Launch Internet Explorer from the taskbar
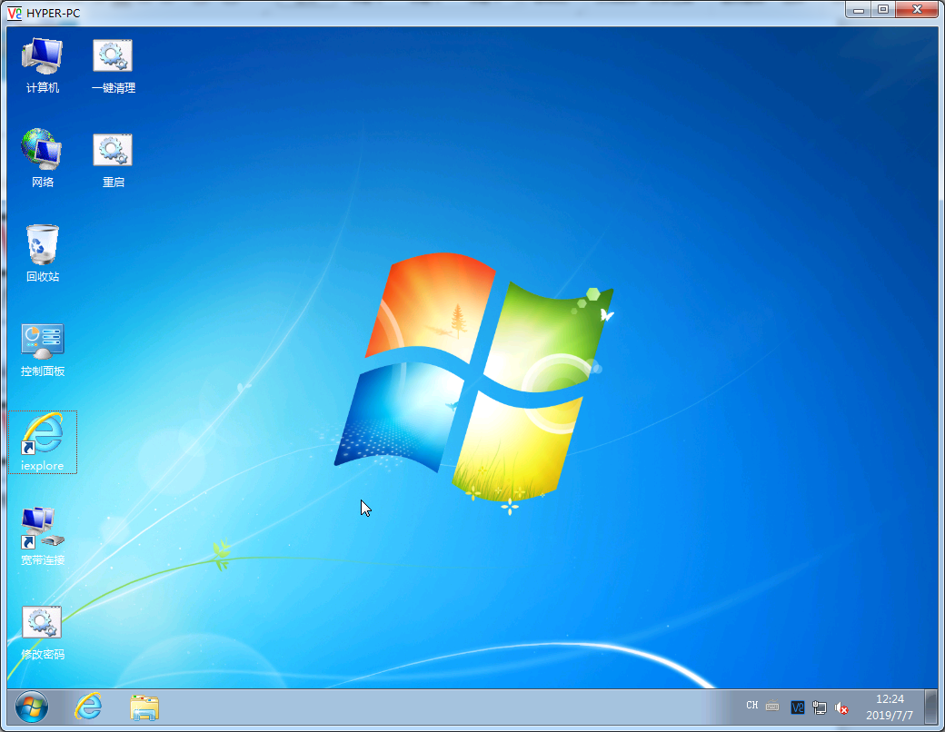 tap(88, 707)
